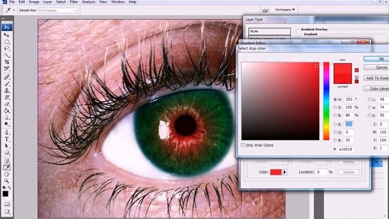This screenshot has width=389, height=219.
Task: Select the Move tool
Action: point(7,35)
